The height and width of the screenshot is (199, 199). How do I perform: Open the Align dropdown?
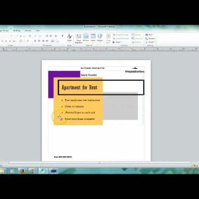click(x=117, y=42)
